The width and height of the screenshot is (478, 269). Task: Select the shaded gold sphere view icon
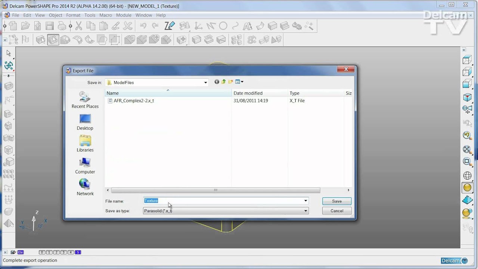[x=467, y=188]
